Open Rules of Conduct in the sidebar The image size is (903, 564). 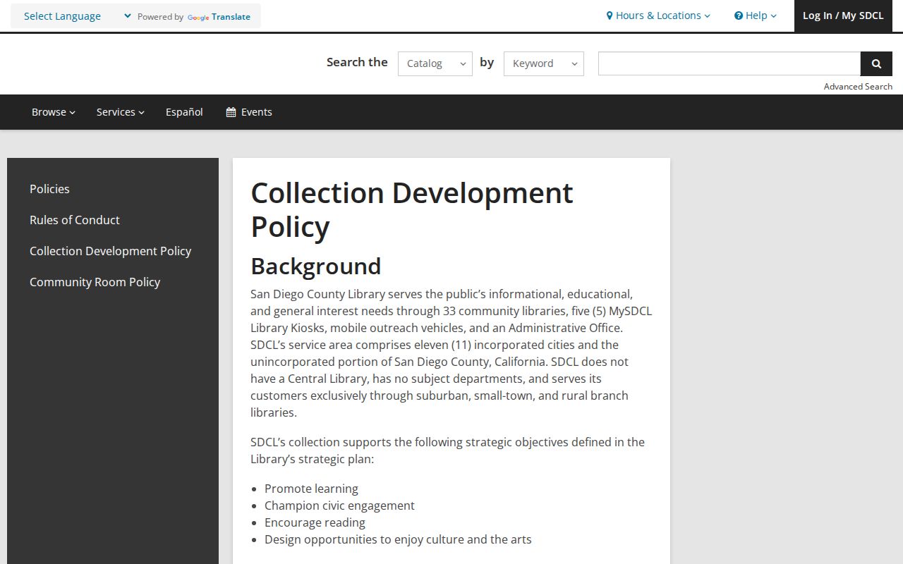[75, 220]
